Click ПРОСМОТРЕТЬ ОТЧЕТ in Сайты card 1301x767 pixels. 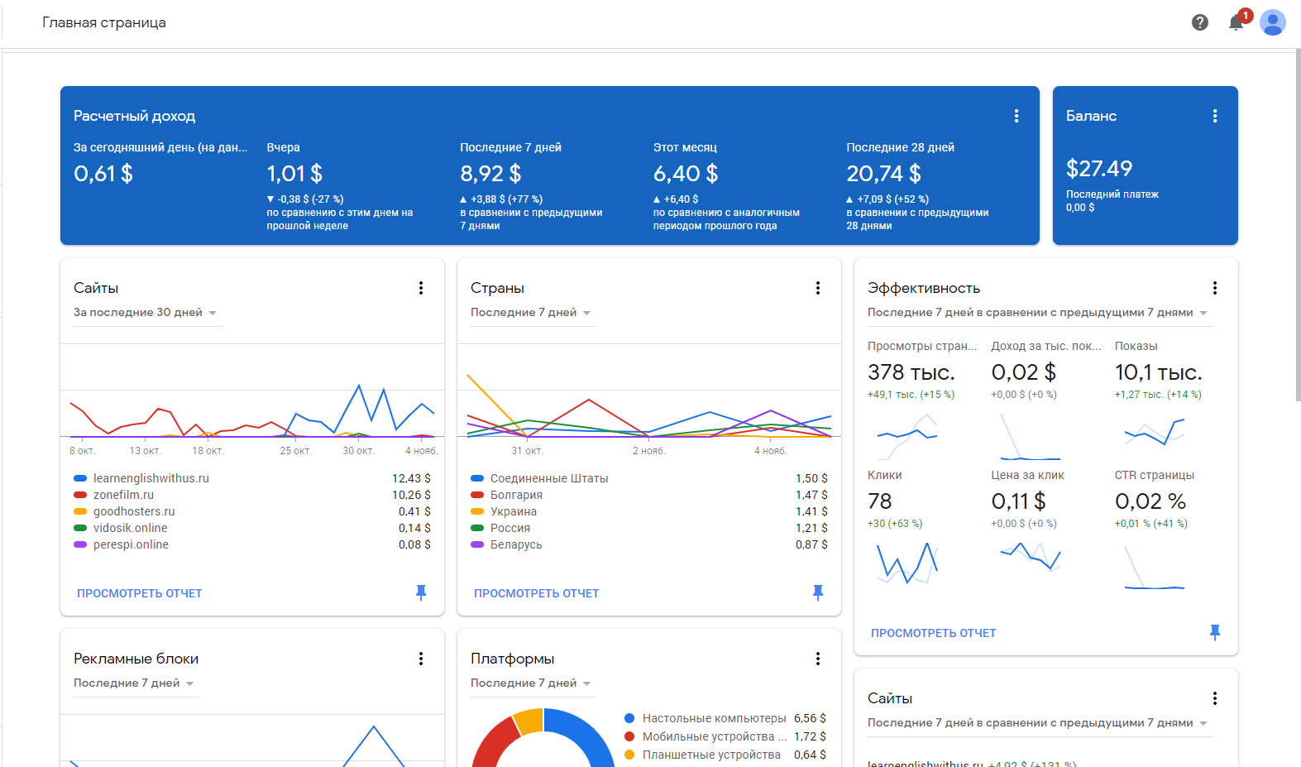[140, 593]
